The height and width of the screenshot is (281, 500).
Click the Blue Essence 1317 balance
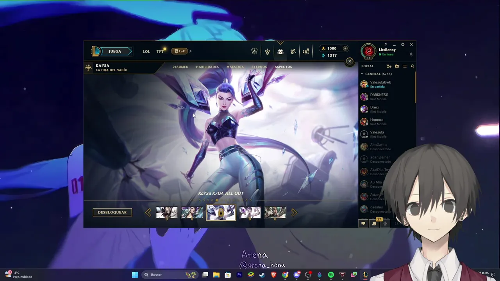tap(329, 55)
